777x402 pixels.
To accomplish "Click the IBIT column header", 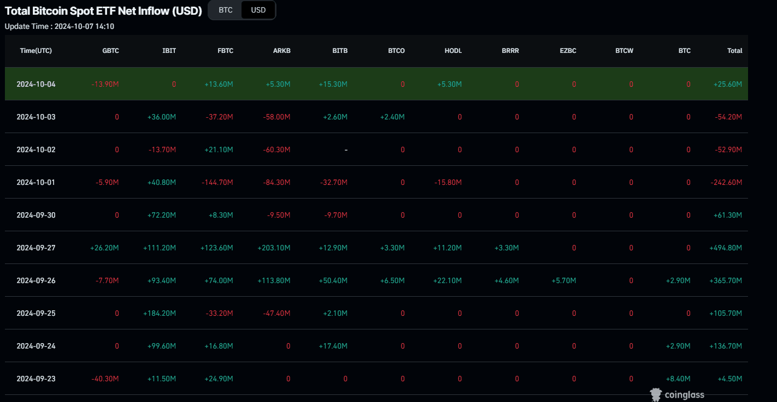I will tap(169, 51).
